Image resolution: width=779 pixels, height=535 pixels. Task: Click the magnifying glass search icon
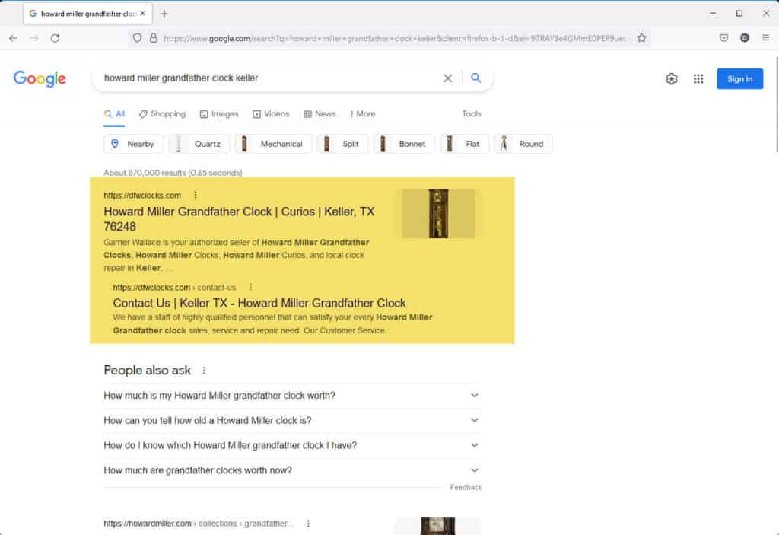tap(476, 78)
